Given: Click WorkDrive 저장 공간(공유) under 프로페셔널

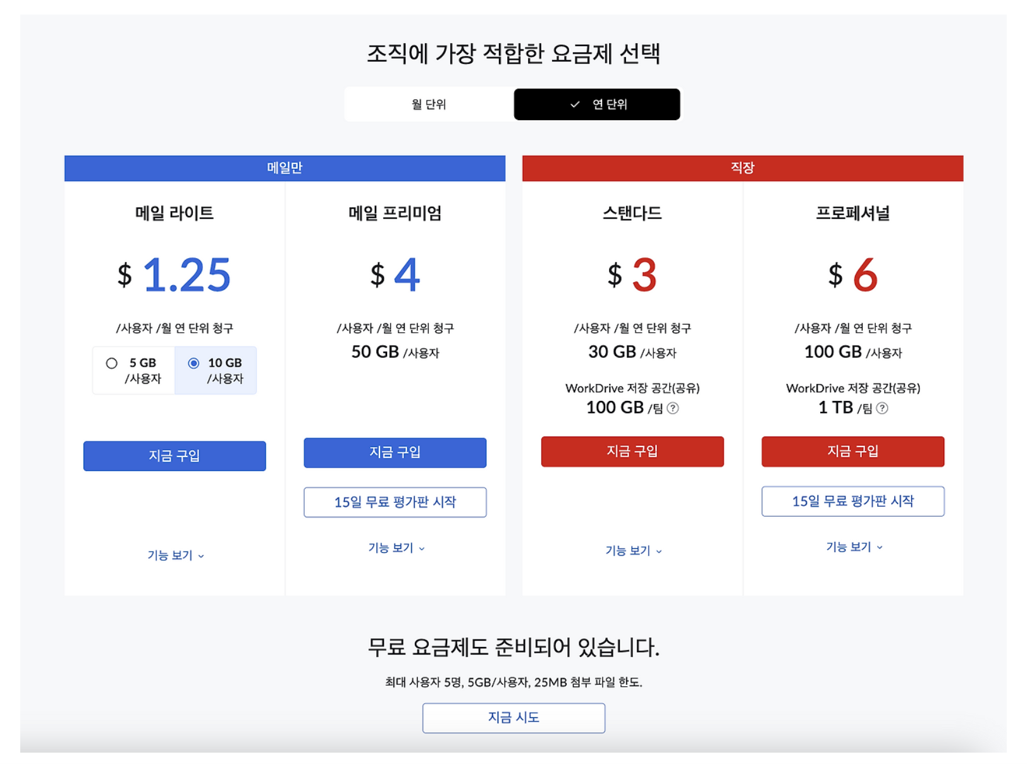Looking at the screenshot, I should click(853, 388).
